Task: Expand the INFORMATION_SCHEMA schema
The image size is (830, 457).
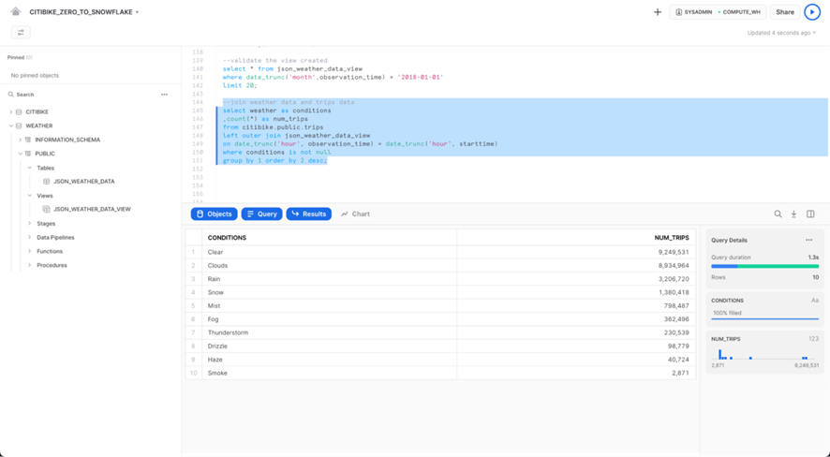Action: click(x=21, y=140)
